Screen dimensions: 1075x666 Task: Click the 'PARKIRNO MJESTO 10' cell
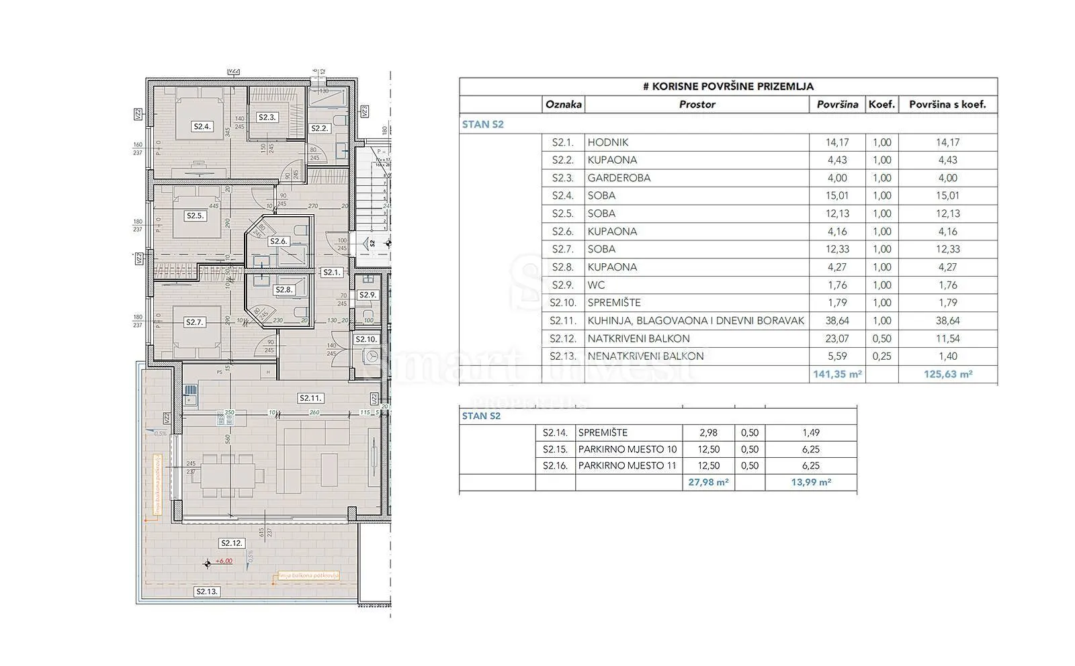627,449
